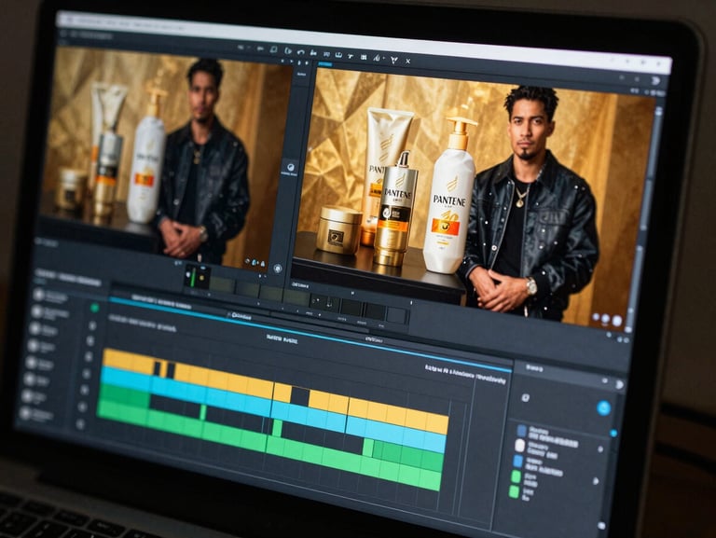The width and height of the screenshot is (716, 538).
Task: Select the tilted square frame icon in the toolbar
Action: click(273, 49)
